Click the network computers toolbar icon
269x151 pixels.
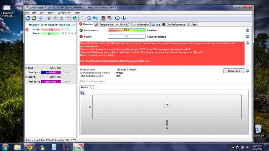(95, 18)
